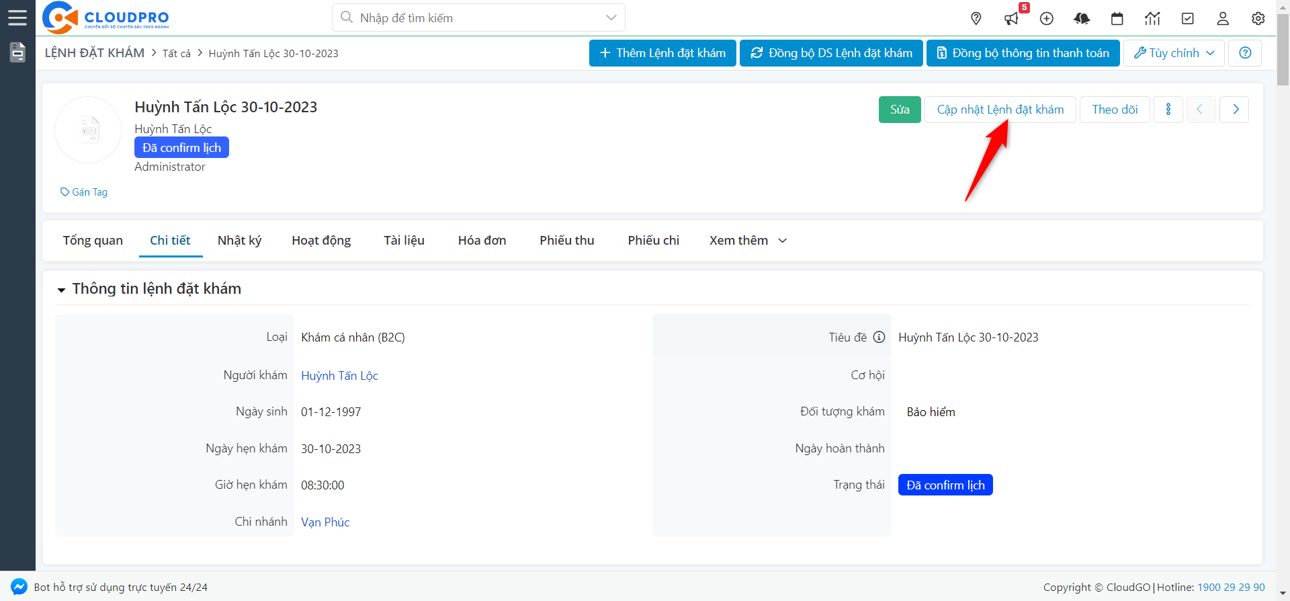Click the Administrator text
This screenshot has width=1290, height=601.
[x=170, y=167]
